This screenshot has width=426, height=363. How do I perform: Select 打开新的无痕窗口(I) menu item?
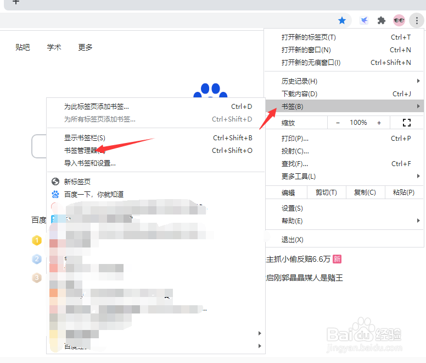344,63
